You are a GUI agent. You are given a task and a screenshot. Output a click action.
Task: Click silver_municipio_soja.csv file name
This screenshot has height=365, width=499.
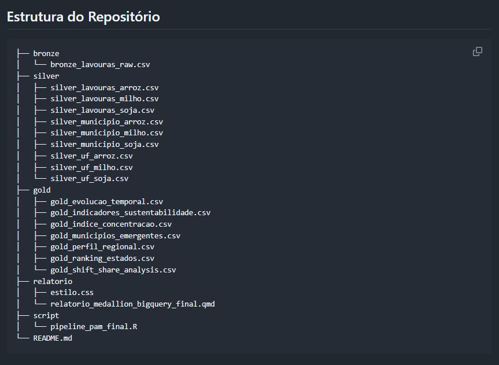pyautogui.click(x=104, y=144)
